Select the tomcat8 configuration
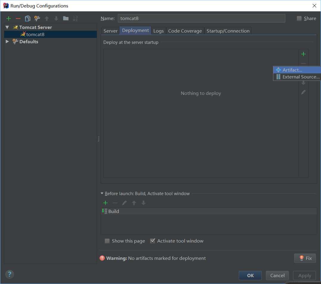 [x=50, y=34]
